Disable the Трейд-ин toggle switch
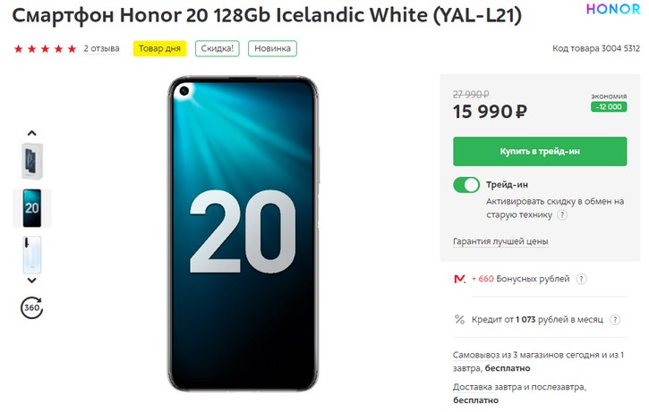The height and width of the screenshot is (412, 649). click(x=466, y=185)
